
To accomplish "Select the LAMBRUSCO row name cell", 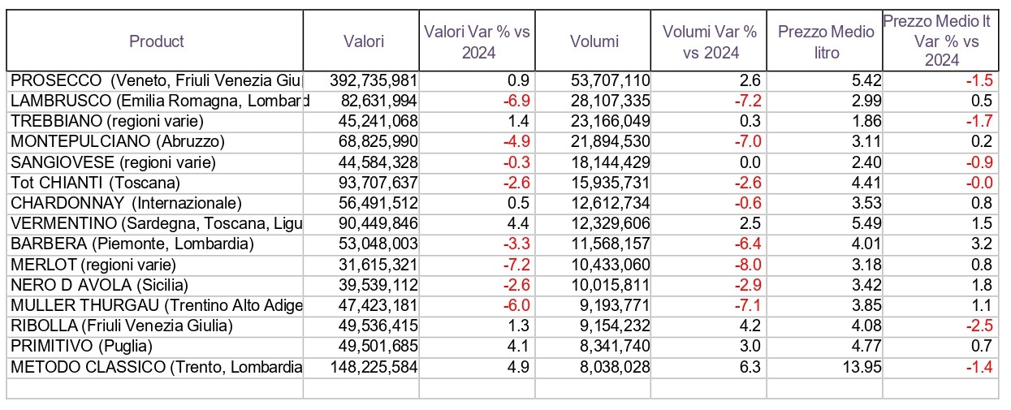I will (x=156, y=101).
